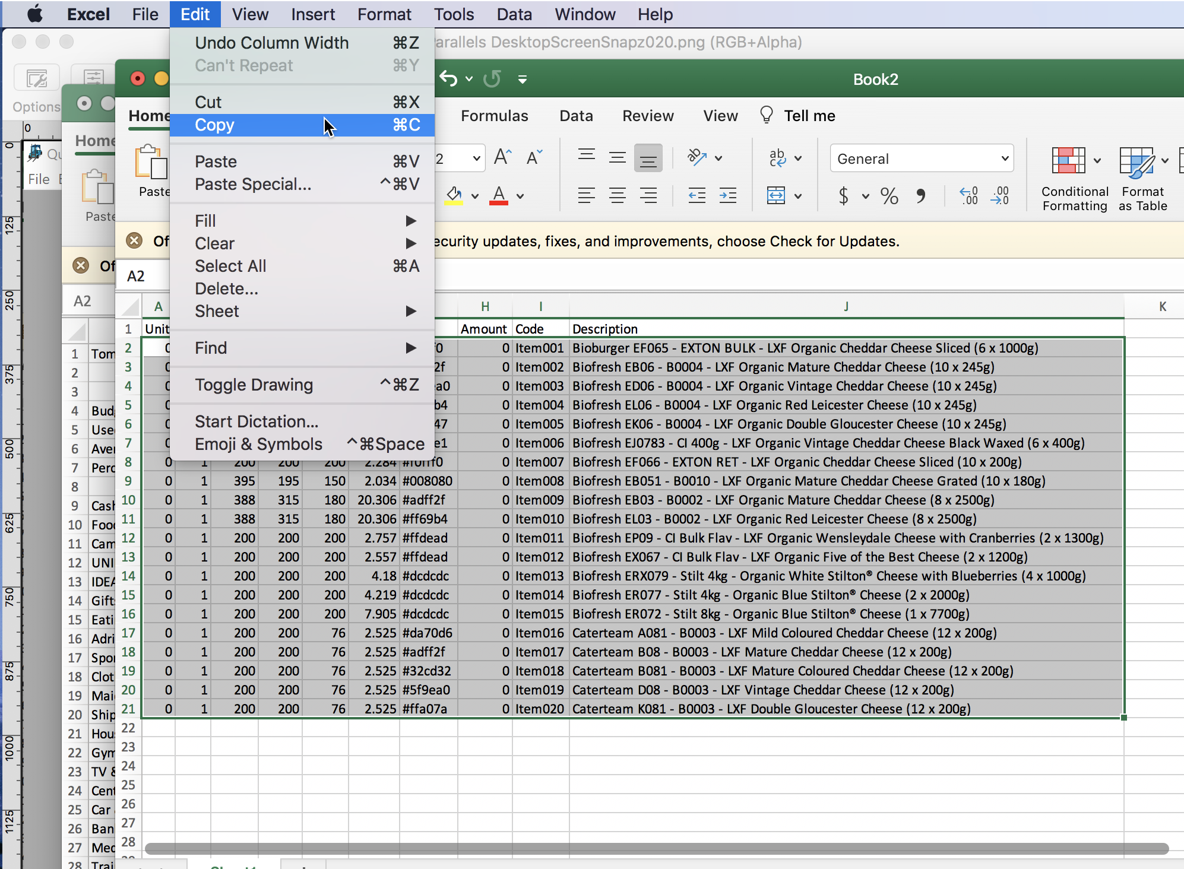Click the Fill Color paint bucket
Screen dimensions: 1184x869
pos(454,195)
